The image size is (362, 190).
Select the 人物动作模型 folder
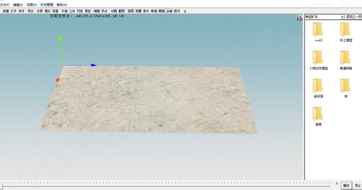click(319, 60)
